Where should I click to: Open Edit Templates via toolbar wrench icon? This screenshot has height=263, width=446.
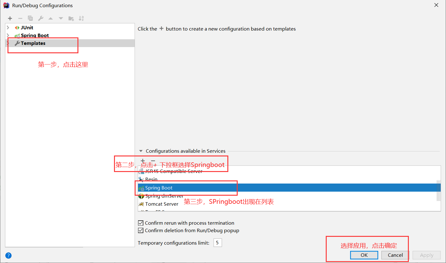pos(41,18)
